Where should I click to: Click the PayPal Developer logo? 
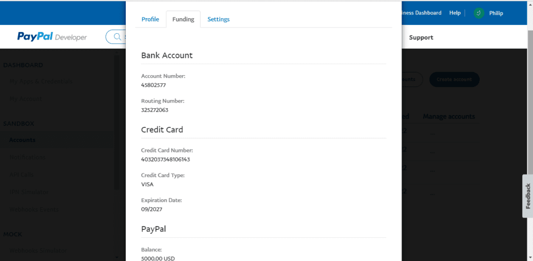pos(52,37)
